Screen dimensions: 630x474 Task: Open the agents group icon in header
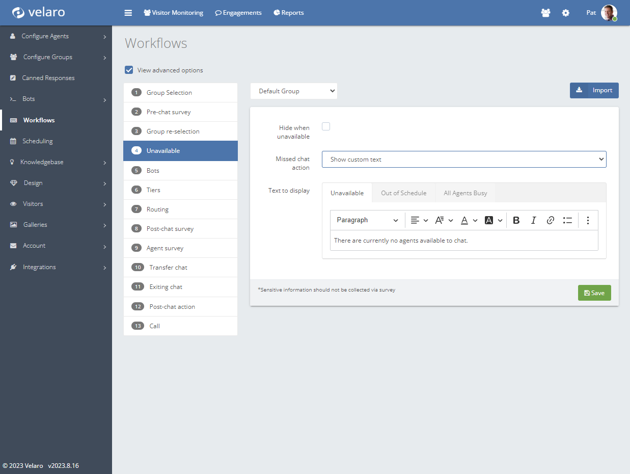tap(545, 13)
